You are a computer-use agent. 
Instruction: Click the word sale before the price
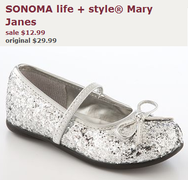coord(12,32)
